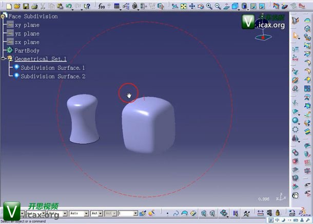Select the xy plane tree entry
This screenshot has height=224, width=313.
click(27, 25)
